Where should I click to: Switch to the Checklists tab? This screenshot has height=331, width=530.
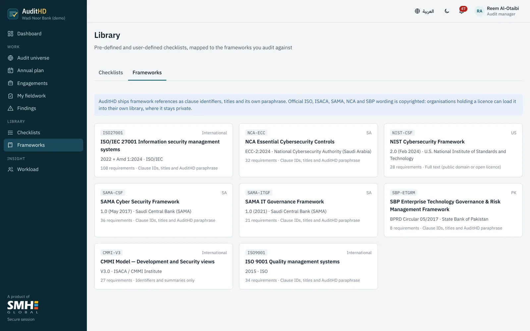pos(111,72)
